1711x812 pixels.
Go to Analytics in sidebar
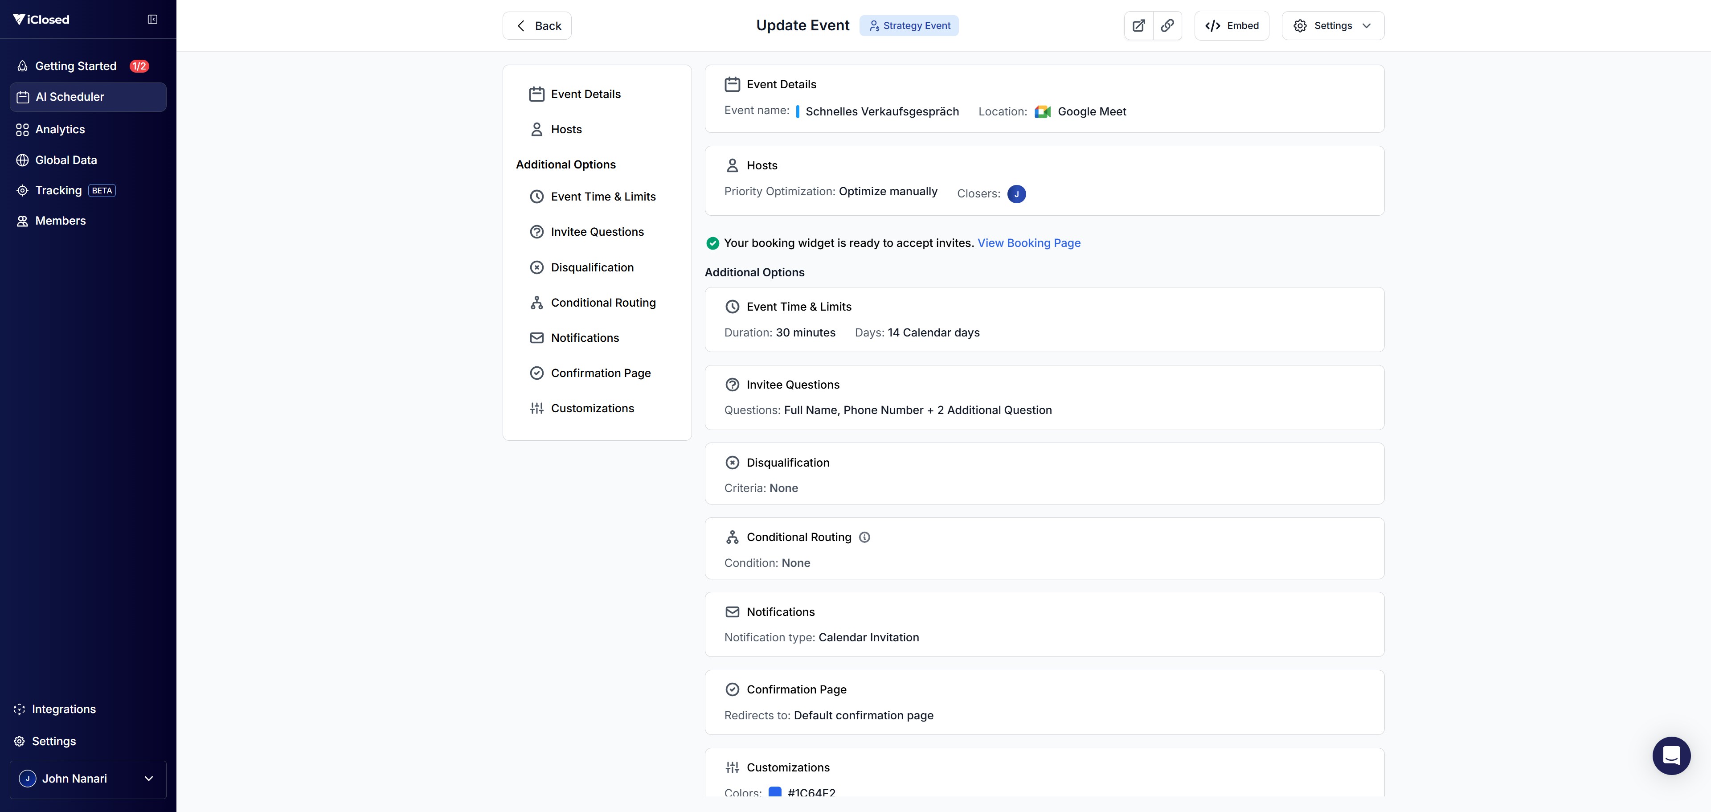coord(60,129)
